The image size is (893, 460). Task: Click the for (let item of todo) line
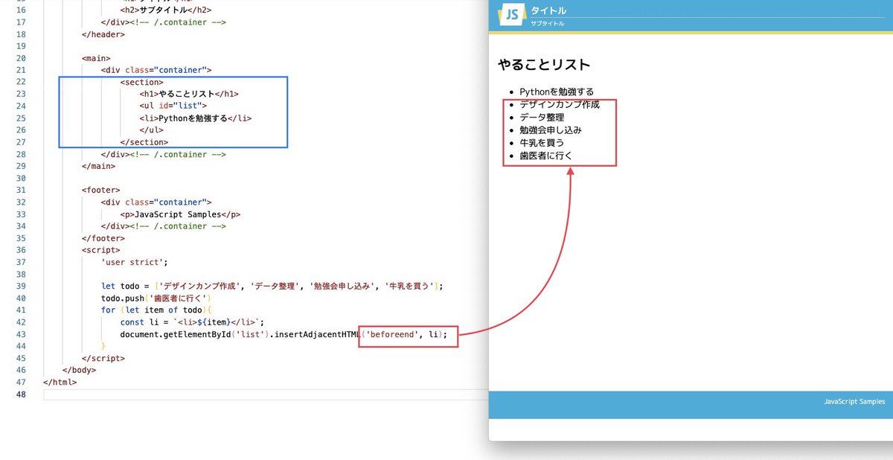157,310
